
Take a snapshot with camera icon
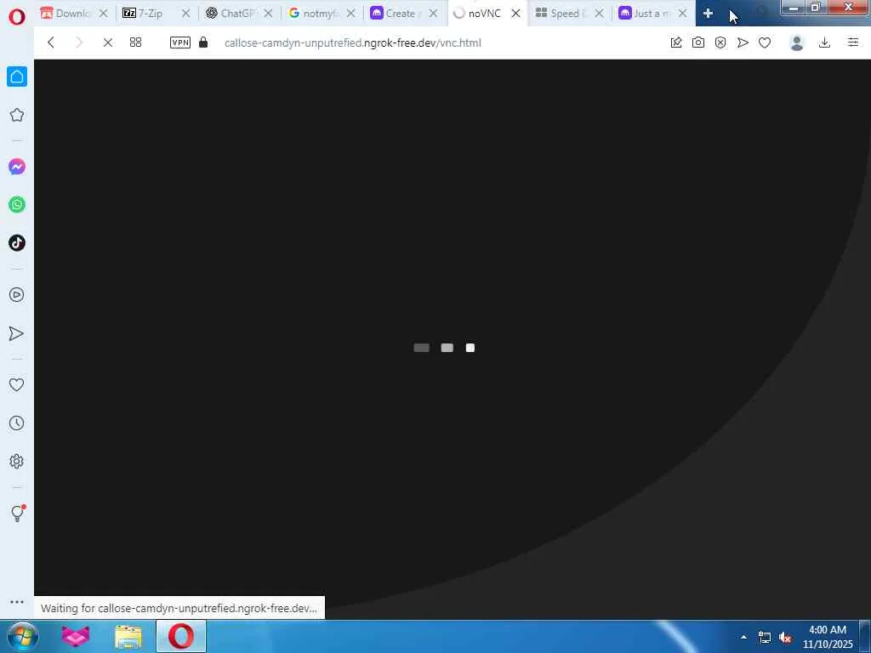pyautogui.click(x=698, y=43)
